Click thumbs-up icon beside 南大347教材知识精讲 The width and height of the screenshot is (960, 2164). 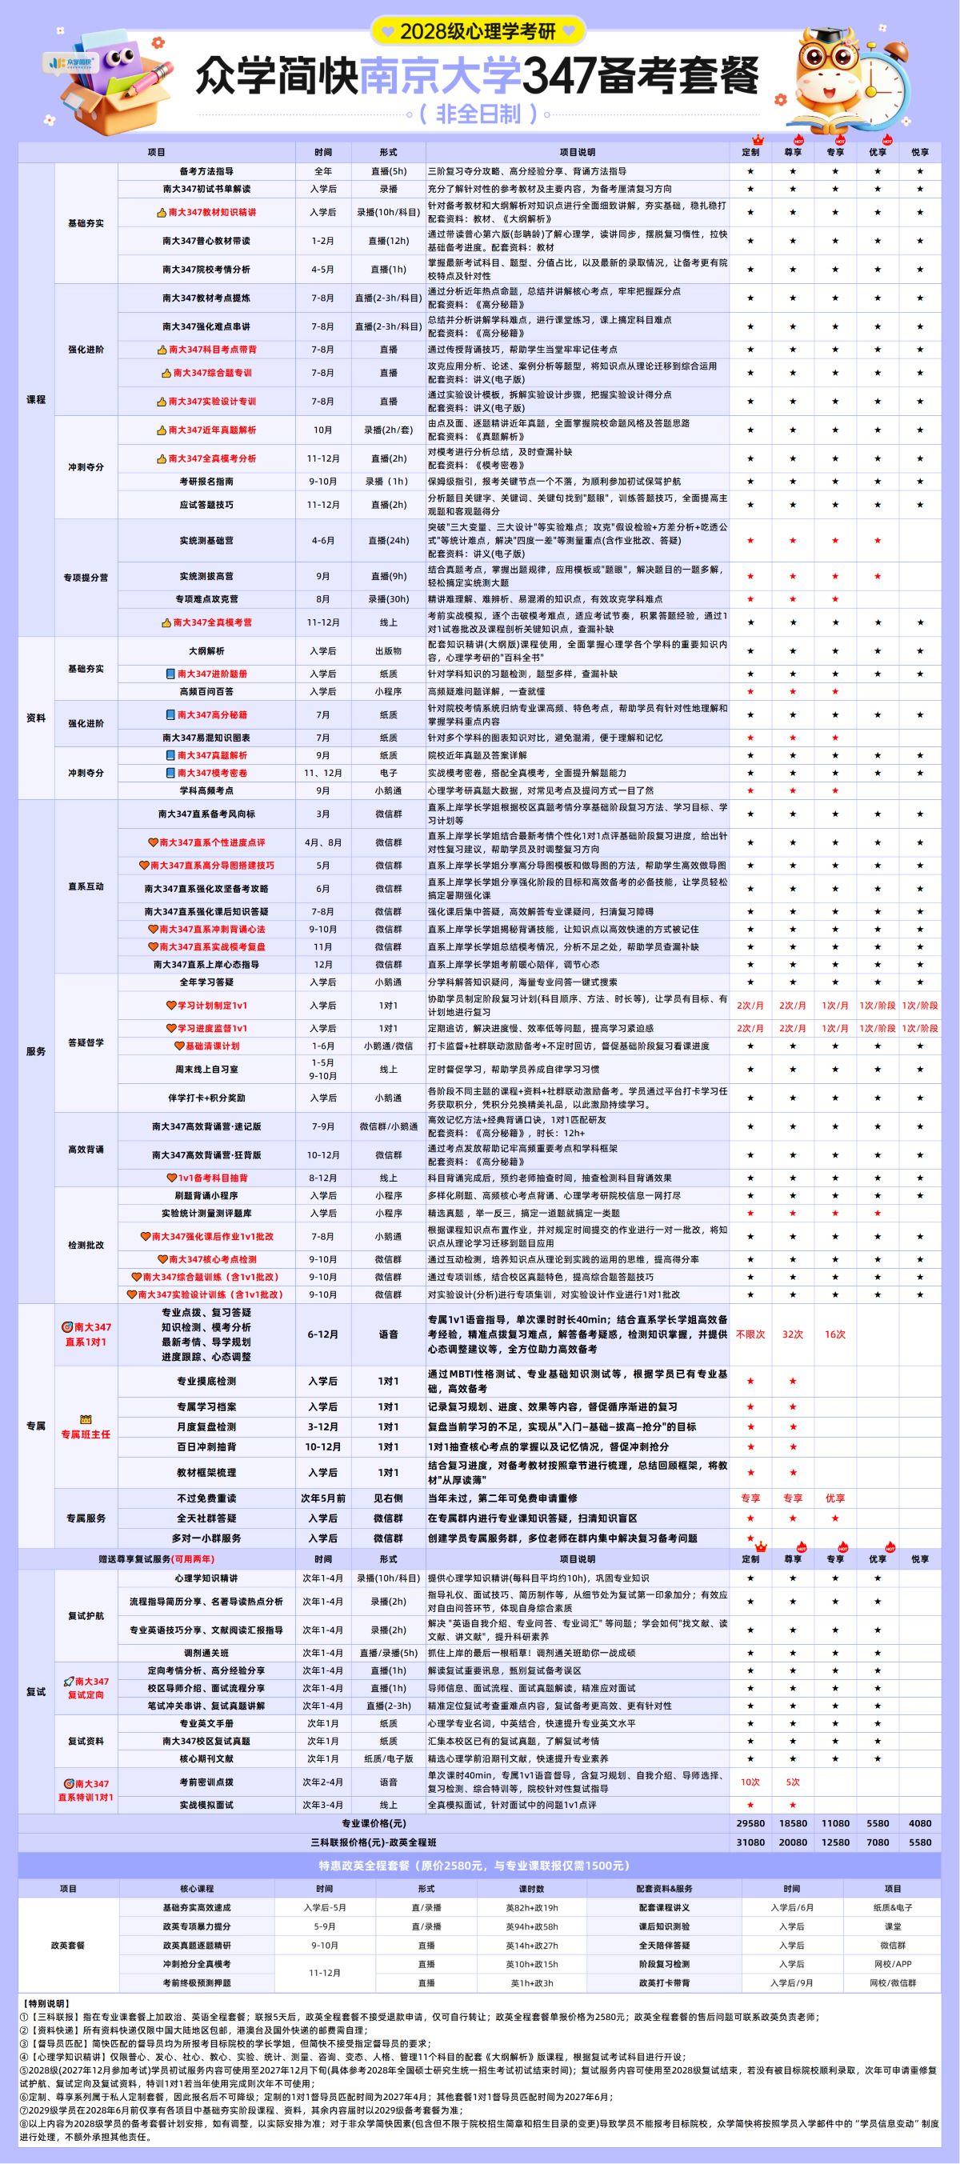pyautogui.click(x=163, y=213)
